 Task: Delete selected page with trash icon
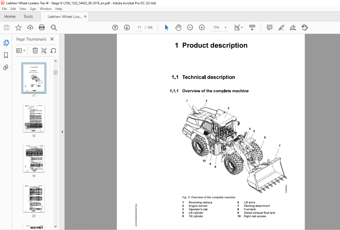pyautogui.click(x=35, y=50)
